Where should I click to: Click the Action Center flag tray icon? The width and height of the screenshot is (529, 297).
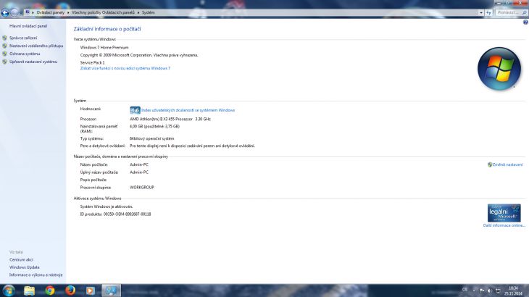[x=482, y=290]
